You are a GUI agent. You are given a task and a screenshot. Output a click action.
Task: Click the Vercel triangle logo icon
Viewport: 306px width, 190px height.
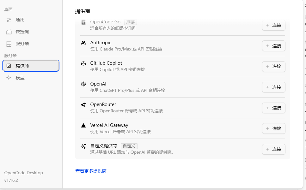(x=83, y=125)
